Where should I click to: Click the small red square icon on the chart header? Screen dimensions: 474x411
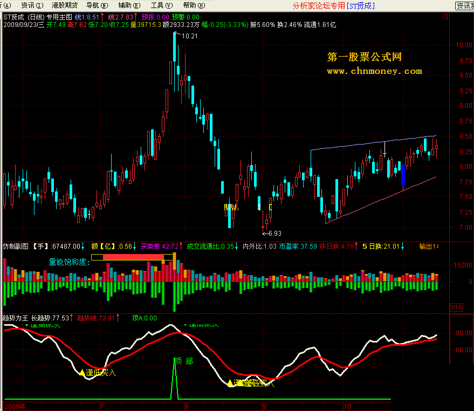pos(445,17)
